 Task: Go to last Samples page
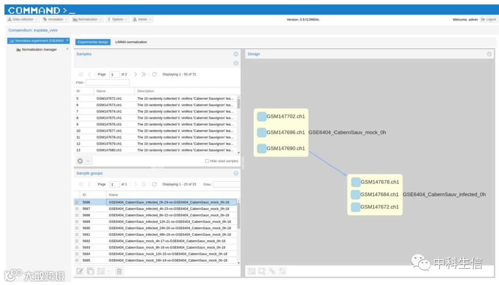tap(144, 74)
